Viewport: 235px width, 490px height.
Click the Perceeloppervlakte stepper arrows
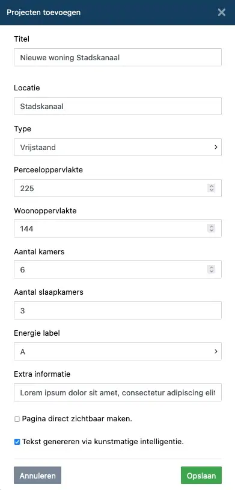pyautogui.click(x=212, y=188)
